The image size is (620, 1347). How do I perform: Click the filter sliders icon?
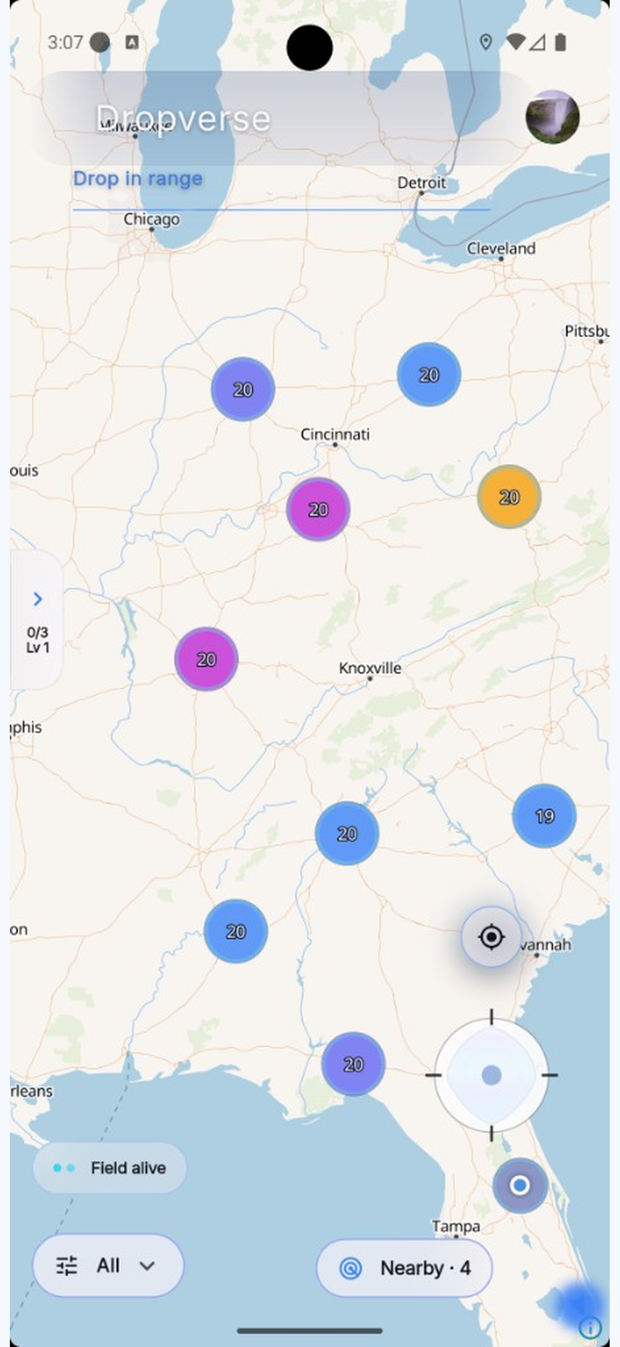pos(66,1265)
